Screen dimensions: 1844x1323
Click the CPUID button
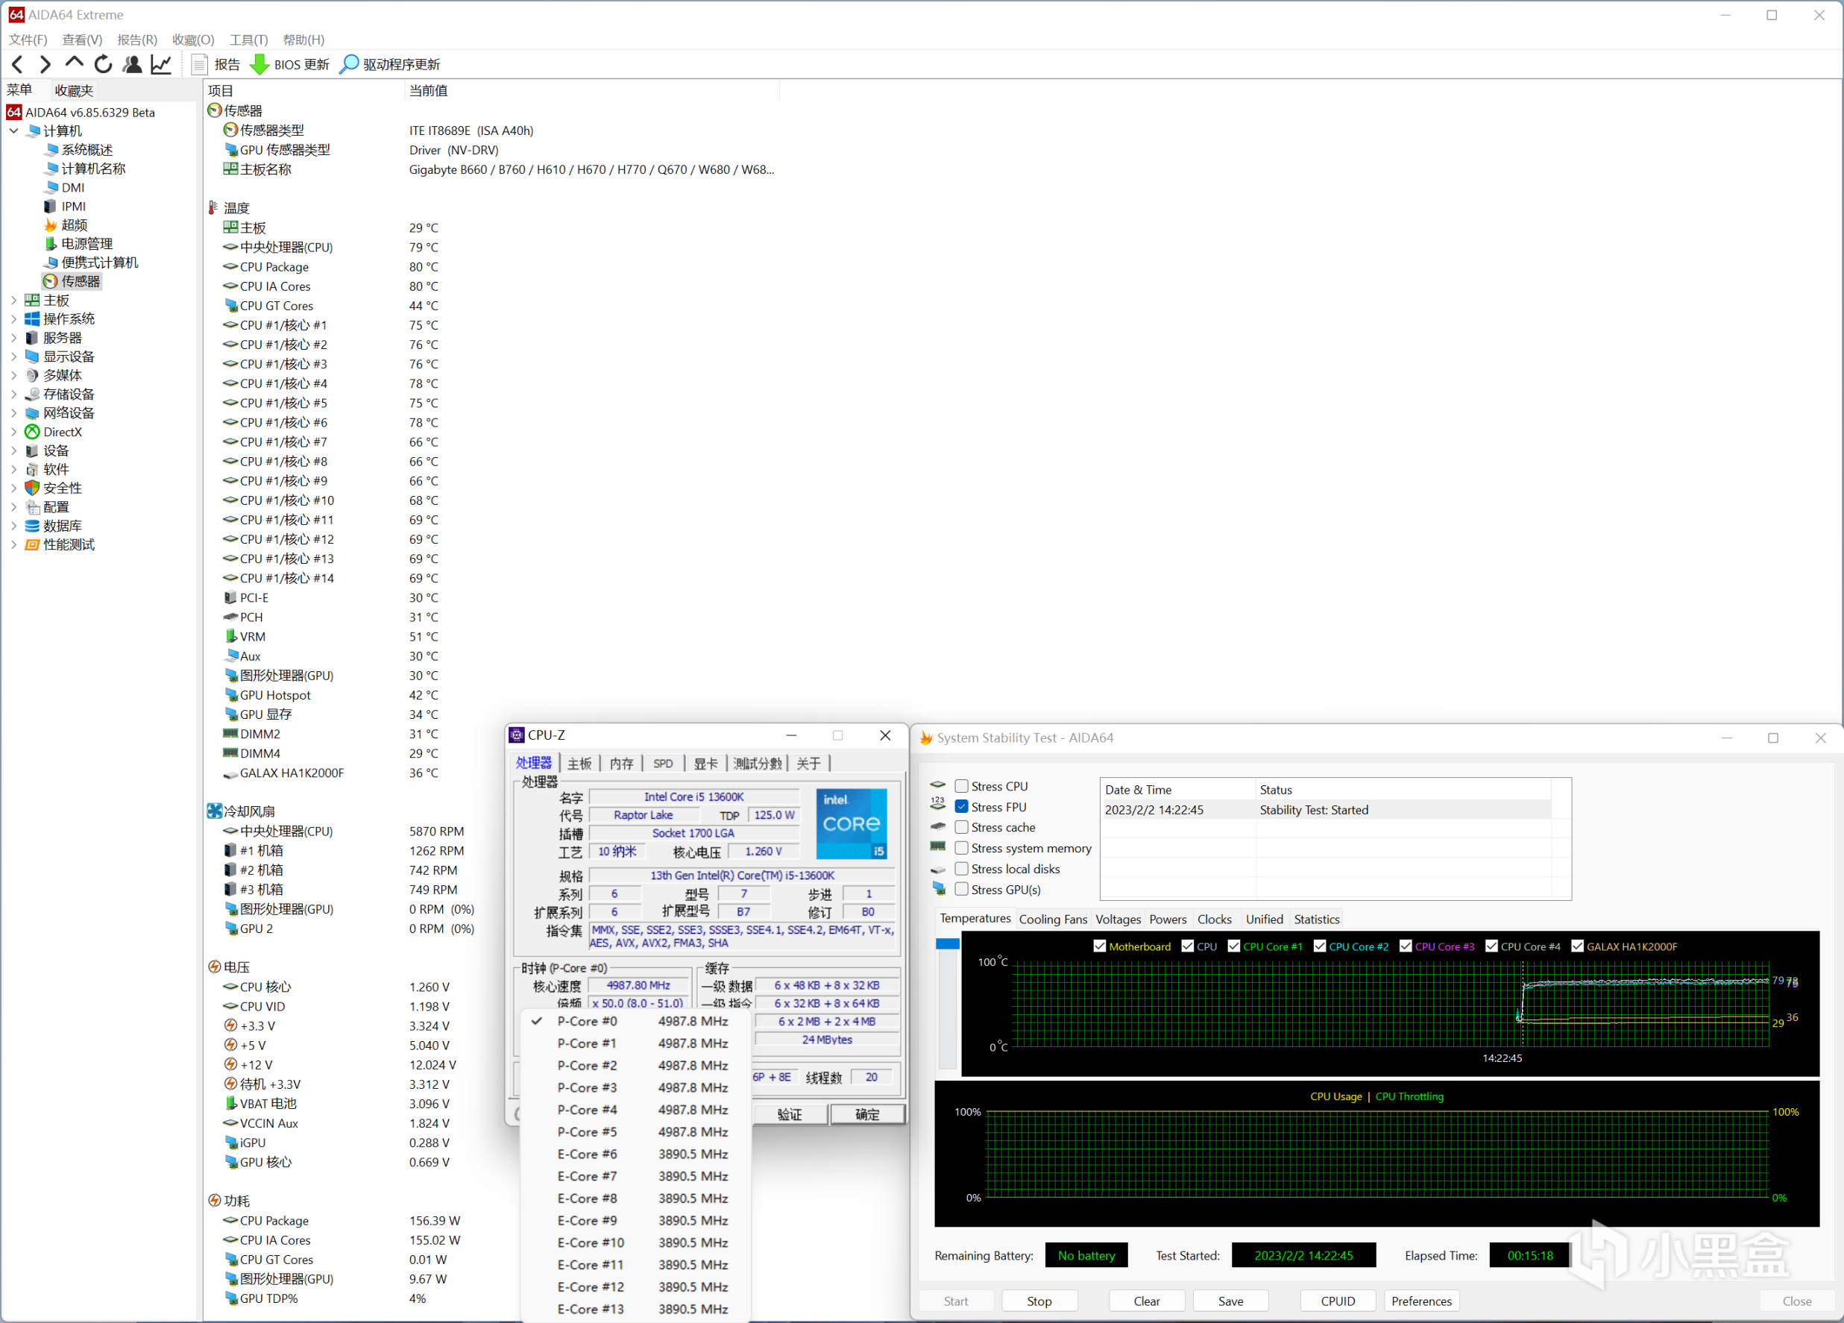pyautogui.click(x=1337, y=1301)
